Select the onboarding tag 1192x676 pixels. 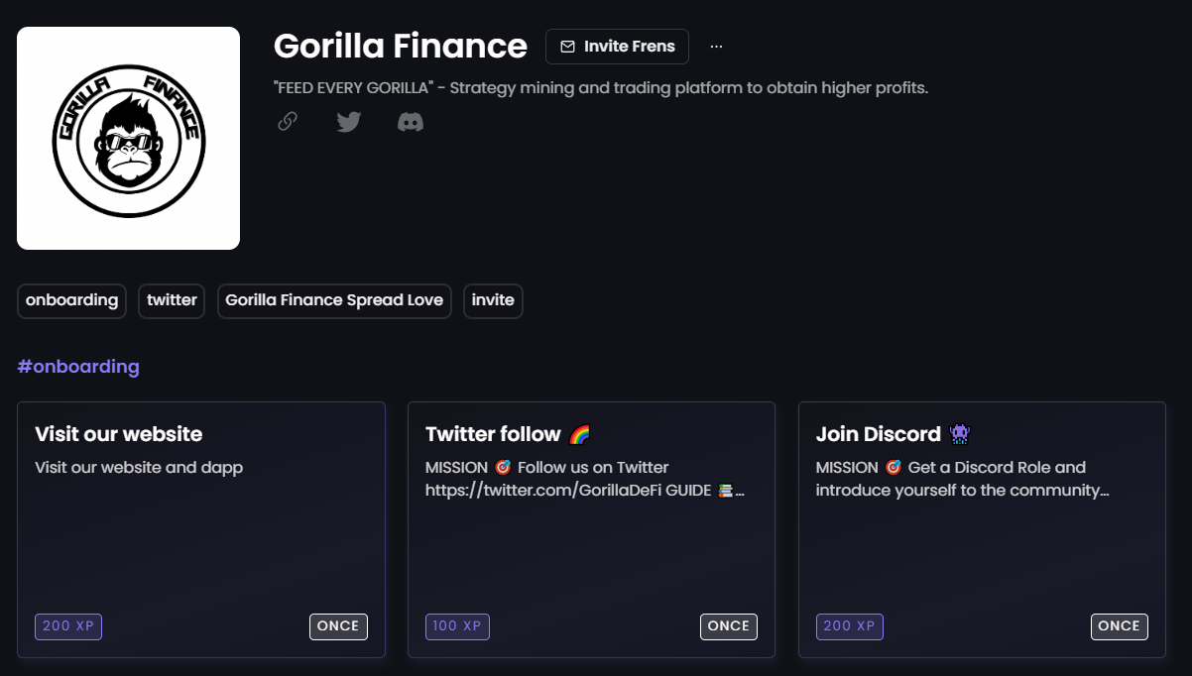point(70,300)
